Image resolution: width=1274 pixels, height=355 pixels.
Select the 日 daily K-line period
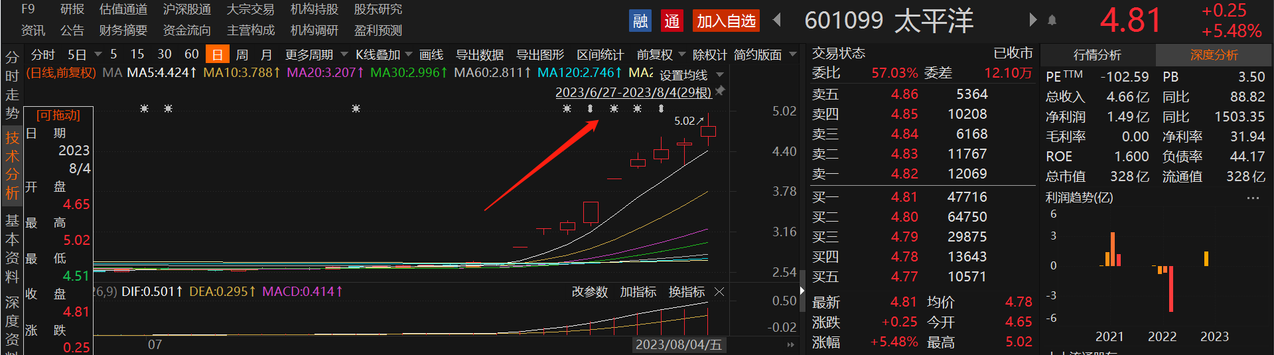(x=217, y=54)
